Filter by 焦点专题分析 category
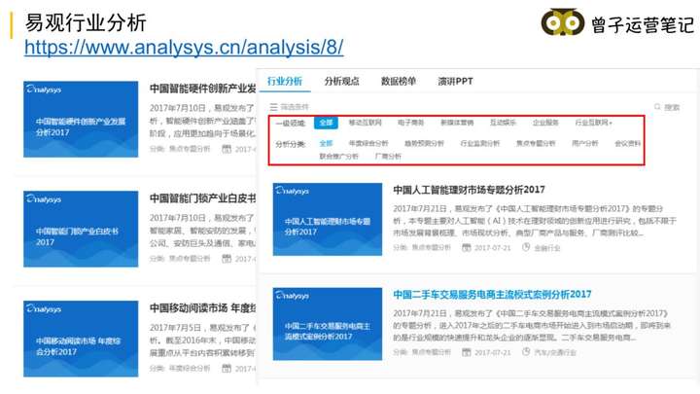Image resolution: width=700 pixels, height=394 pixels. click(536, 143)
